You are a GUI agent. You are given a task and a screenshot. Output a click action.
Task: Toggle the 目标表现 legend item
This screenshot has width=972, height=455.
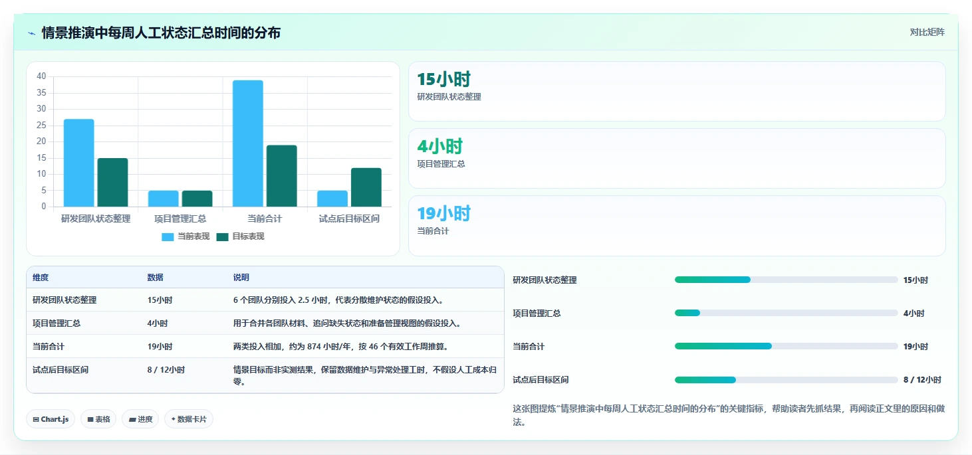240,236
